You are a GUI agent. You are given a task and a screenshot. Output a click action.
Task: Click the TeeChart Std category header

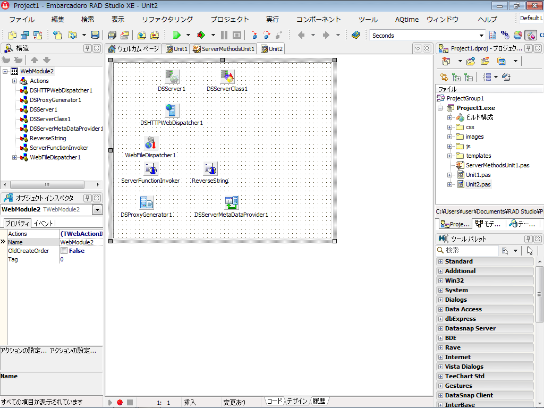point(485,376)
